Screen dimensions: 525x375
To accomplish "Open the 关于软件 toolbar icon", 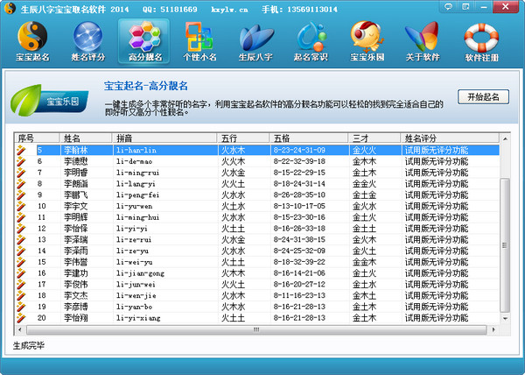I will 424,41.
